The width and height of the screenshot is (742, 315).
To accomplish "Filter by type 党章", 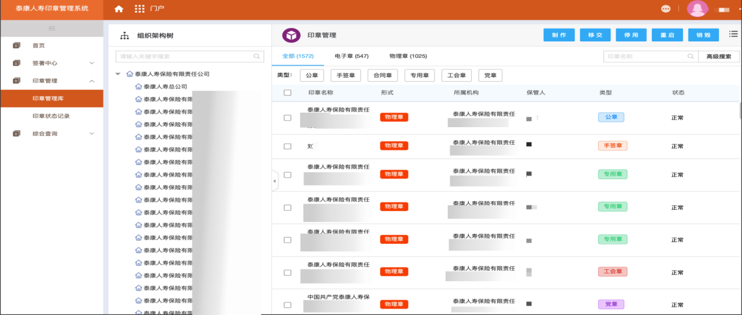I will 490,75.
